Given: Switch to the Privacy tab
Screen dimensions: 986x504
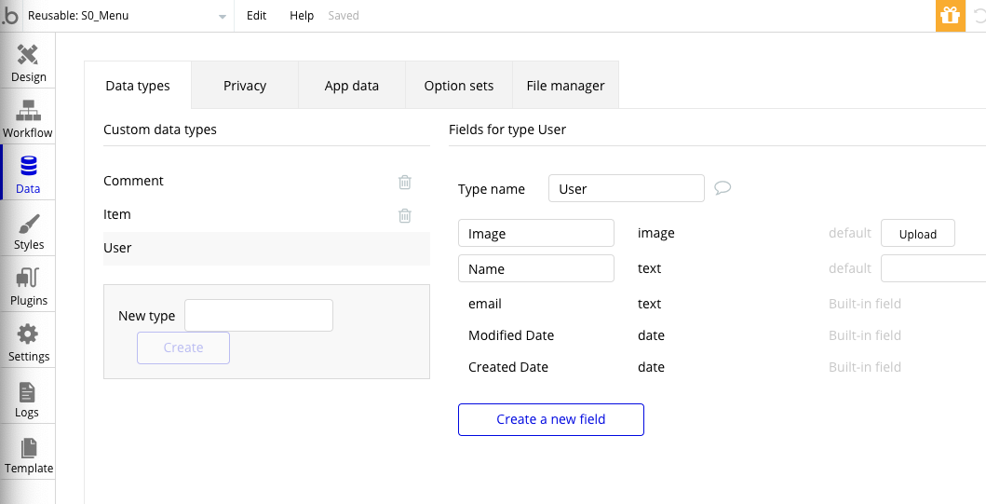Looking at the screenshot, I should [x=245, y=86].
